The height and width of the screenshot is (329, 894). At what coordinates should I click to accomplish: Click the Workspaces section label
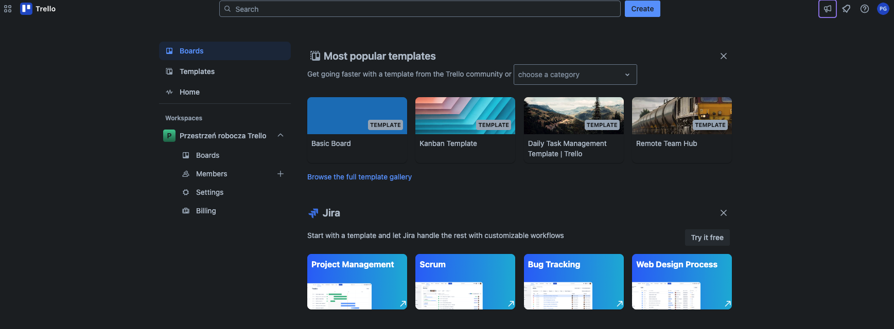184,118
